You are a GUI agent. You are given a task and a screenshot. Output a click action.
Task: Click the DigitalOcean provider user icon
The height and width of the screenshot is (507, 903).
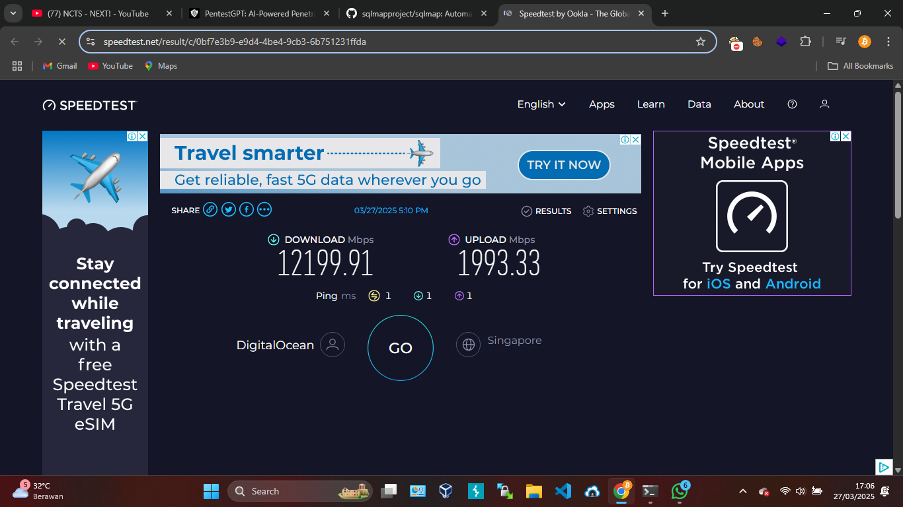[x=333, y=345]
